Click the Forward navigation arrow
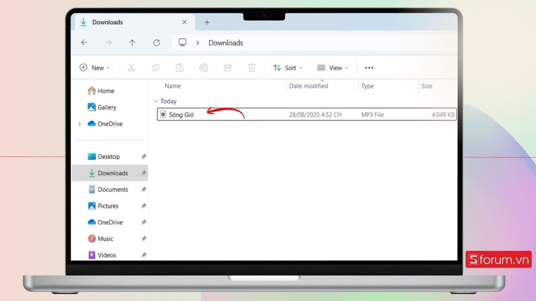536x301 pixels. pyautogui.click(x=108, y=43)
